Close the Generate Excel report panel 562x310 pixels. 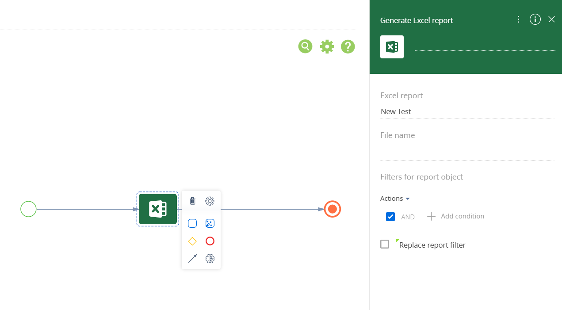(x=551, y=19)
